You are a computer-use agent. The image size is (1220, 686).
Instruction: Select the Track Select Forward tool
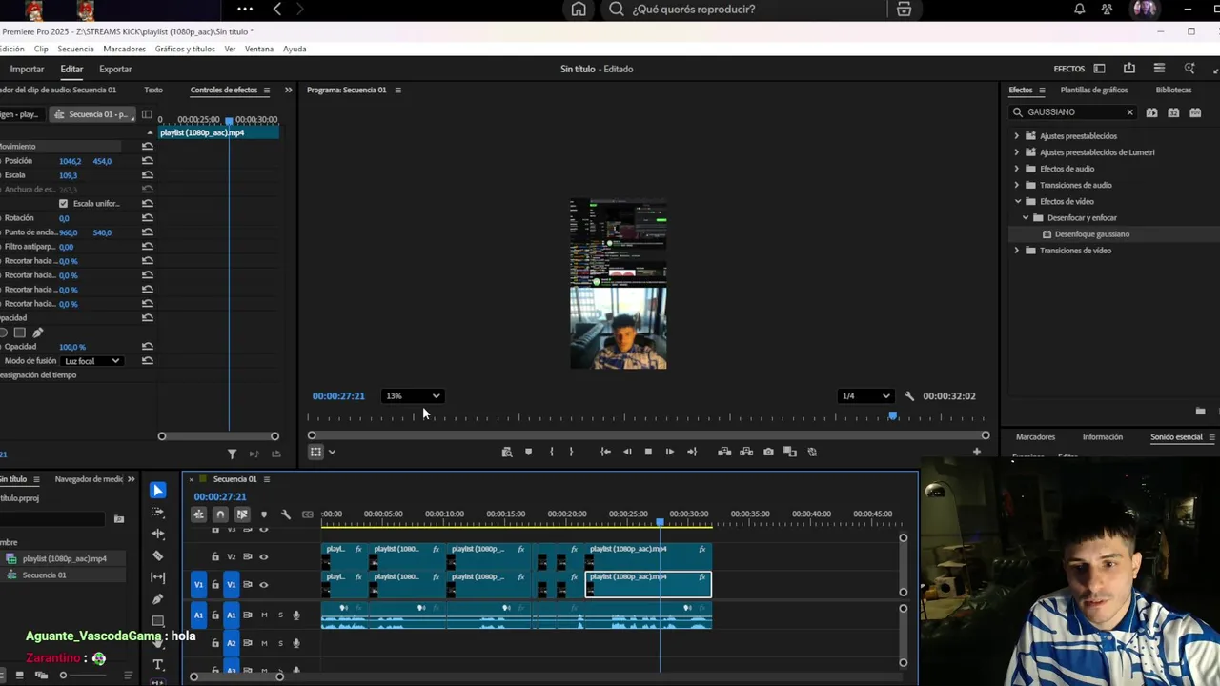point(158,512)
